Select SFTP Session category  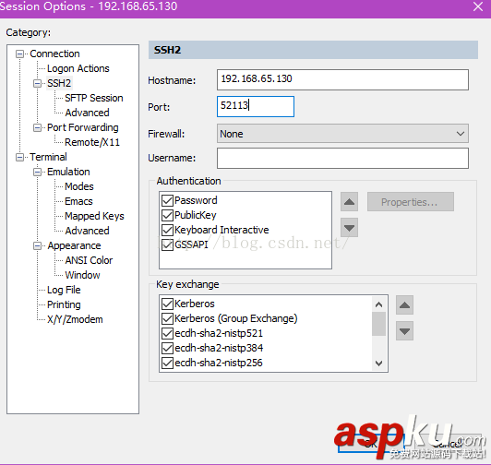click(x=93, y=98)
